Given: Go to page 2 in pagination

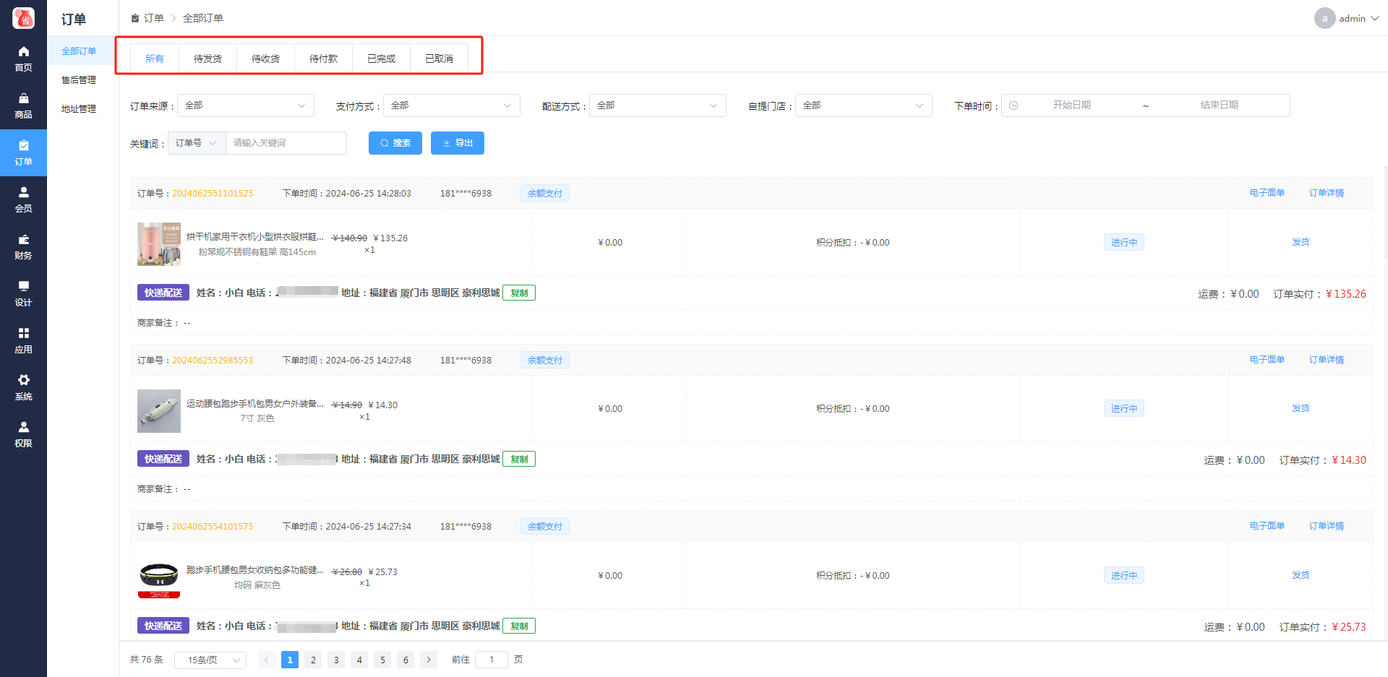Looking at the screenshot, I should tap(313, 660).
